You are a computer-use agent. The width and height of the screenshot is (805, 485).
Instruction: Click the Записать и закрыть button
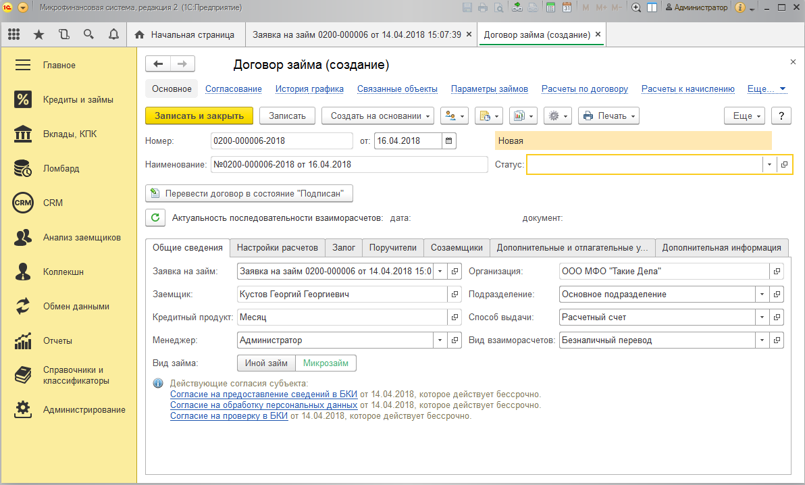pyautogui.click(x=199, y=116)
